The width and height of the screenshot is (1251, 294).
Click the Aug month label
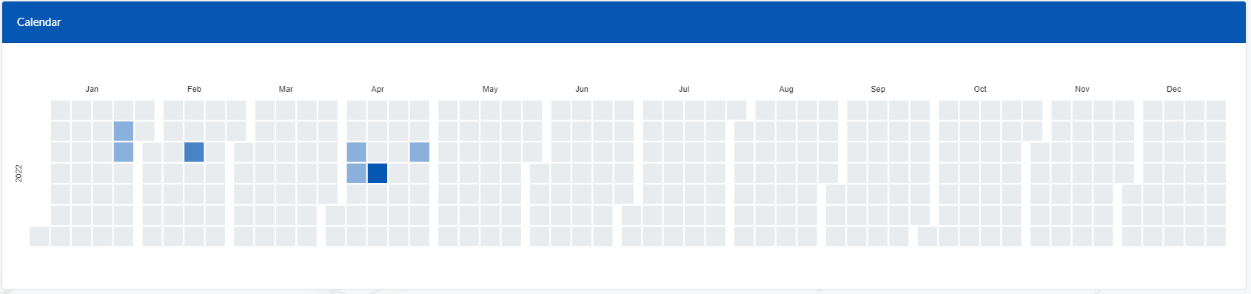tap(786, 89)
